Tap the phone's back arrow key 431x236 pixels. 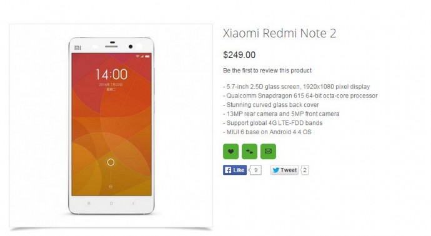(133, 204)
